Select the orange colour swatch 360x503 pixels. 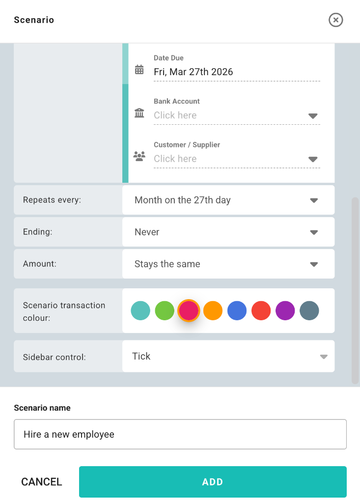coord(213,310)
